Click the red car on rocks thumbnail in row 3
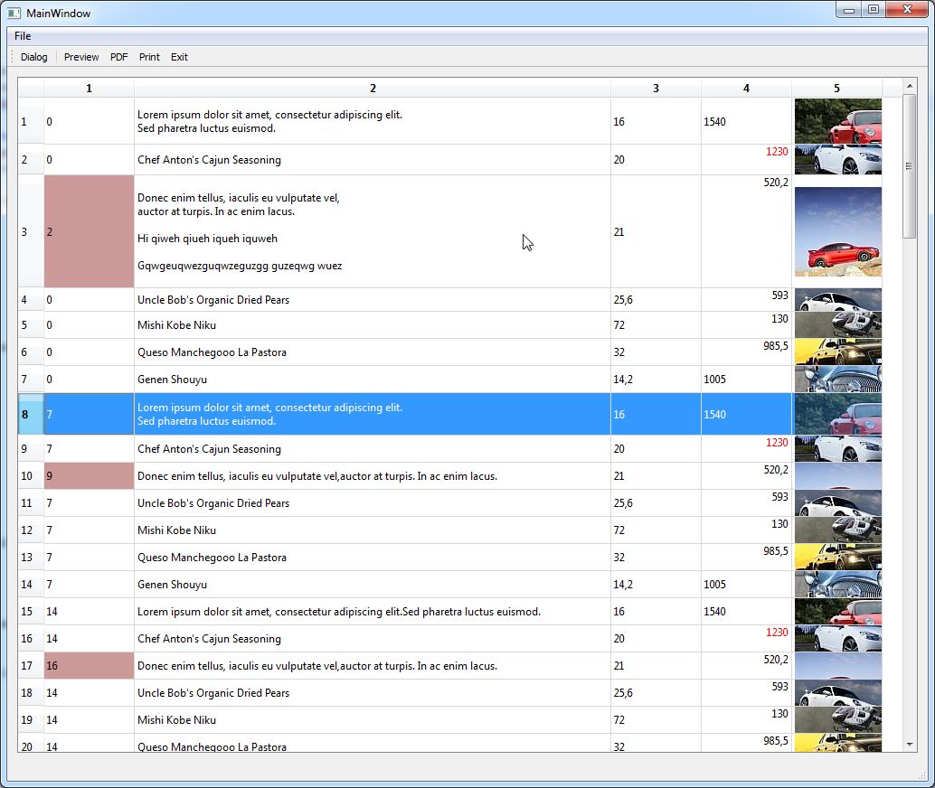935x788 pixels. [838, 232]
